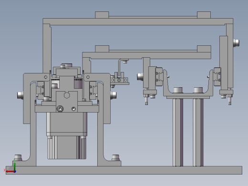
Task: Select the U-shaped cradle bracket
Action: 188,84
